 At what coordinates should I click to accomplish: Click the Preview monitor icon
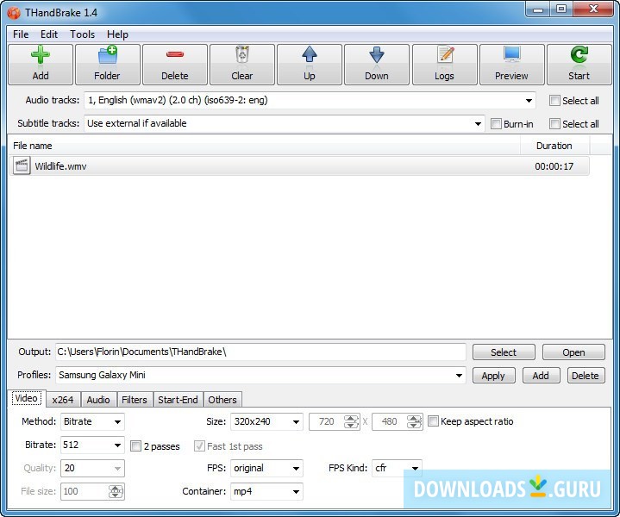point(511,54)
